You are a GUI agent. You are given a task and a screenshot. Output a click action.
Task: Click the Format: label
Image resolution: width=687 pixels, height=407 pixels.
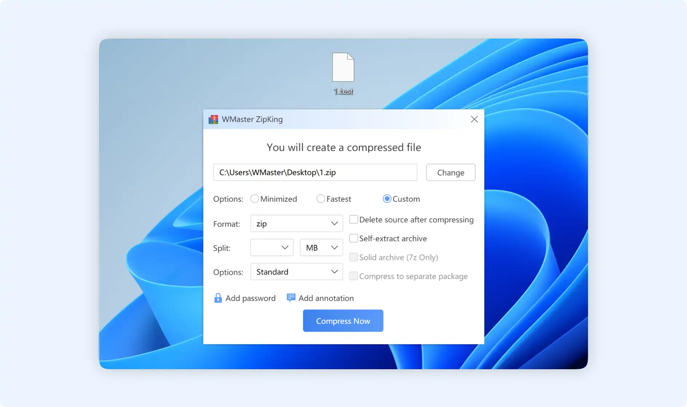(x=227, y=224)
